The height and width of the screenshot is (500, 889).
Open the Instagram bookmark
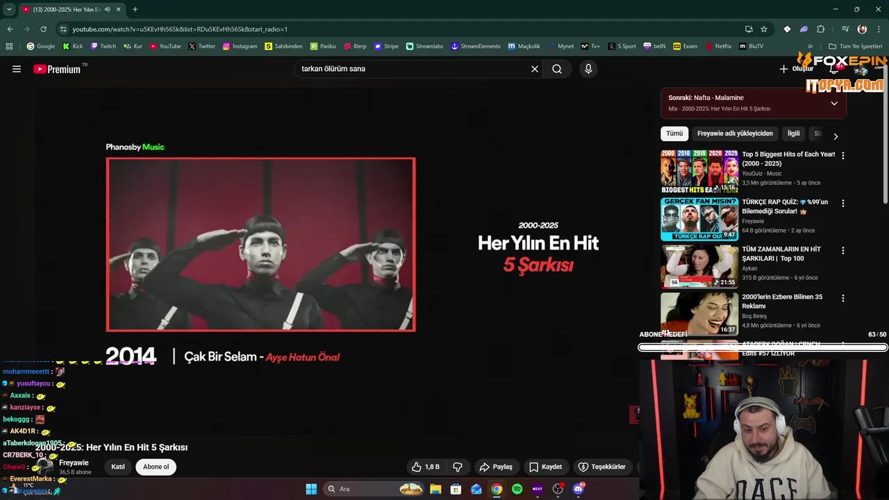(240, 47)
